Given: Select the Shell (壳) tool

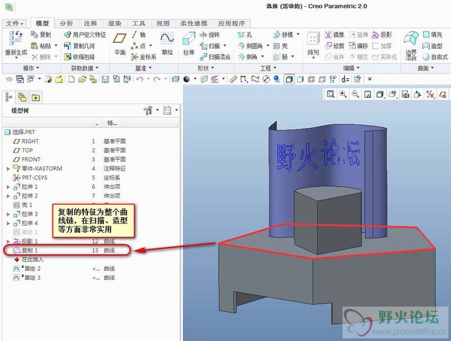Looking at the screenshot, I should click(x=280, y=46).
